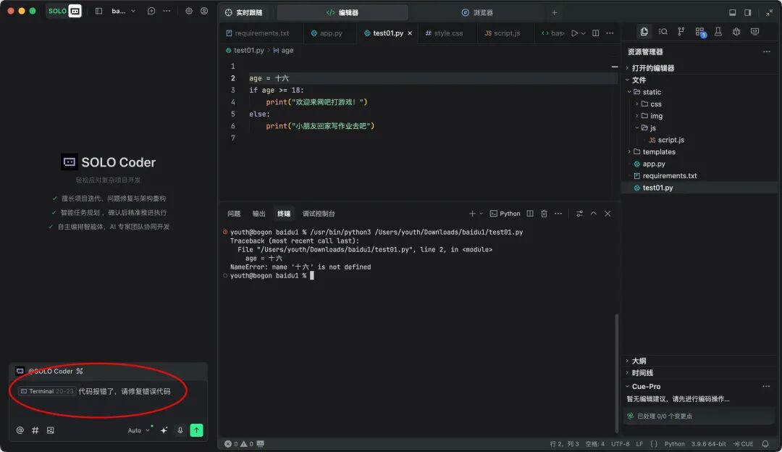This screenshot has height=452, width=782.
Task: Open requirements.txt in the file explorer
Action: [669, 175]
